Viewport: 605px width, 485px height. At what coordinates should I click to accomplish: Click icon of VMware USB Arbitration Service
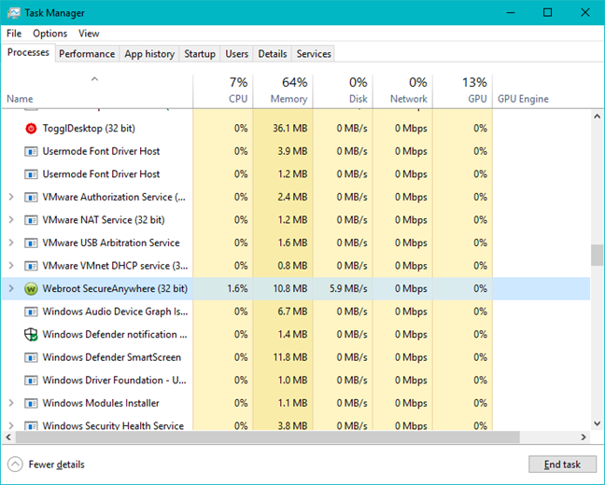31,243
